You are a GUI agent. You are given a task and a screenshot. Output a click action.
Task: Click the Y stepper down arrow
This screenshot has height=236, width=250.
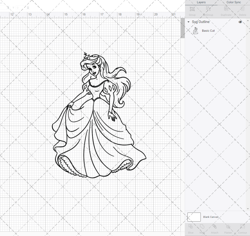(27, 9)
